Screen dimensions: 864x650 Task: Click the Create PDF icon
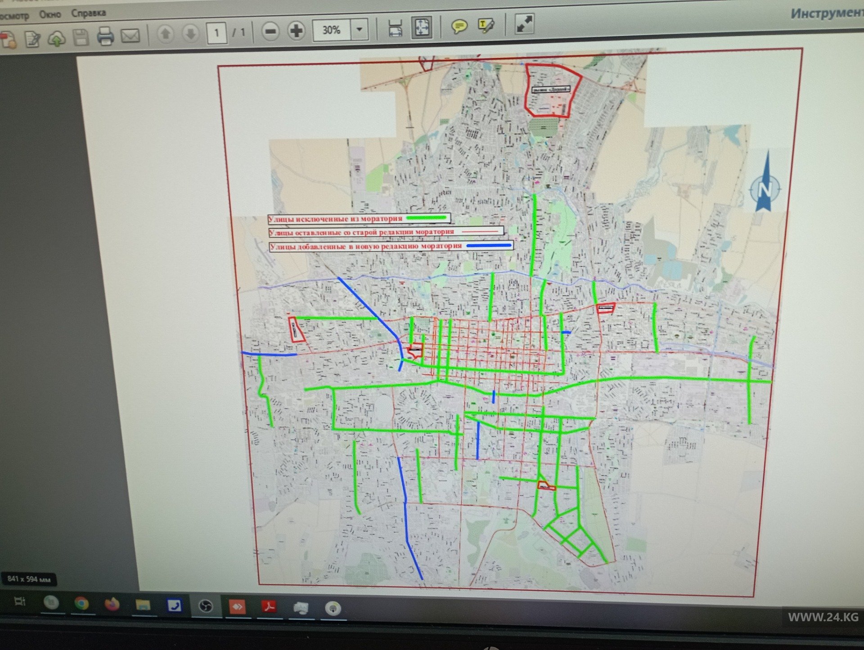(x=8, y=40)
